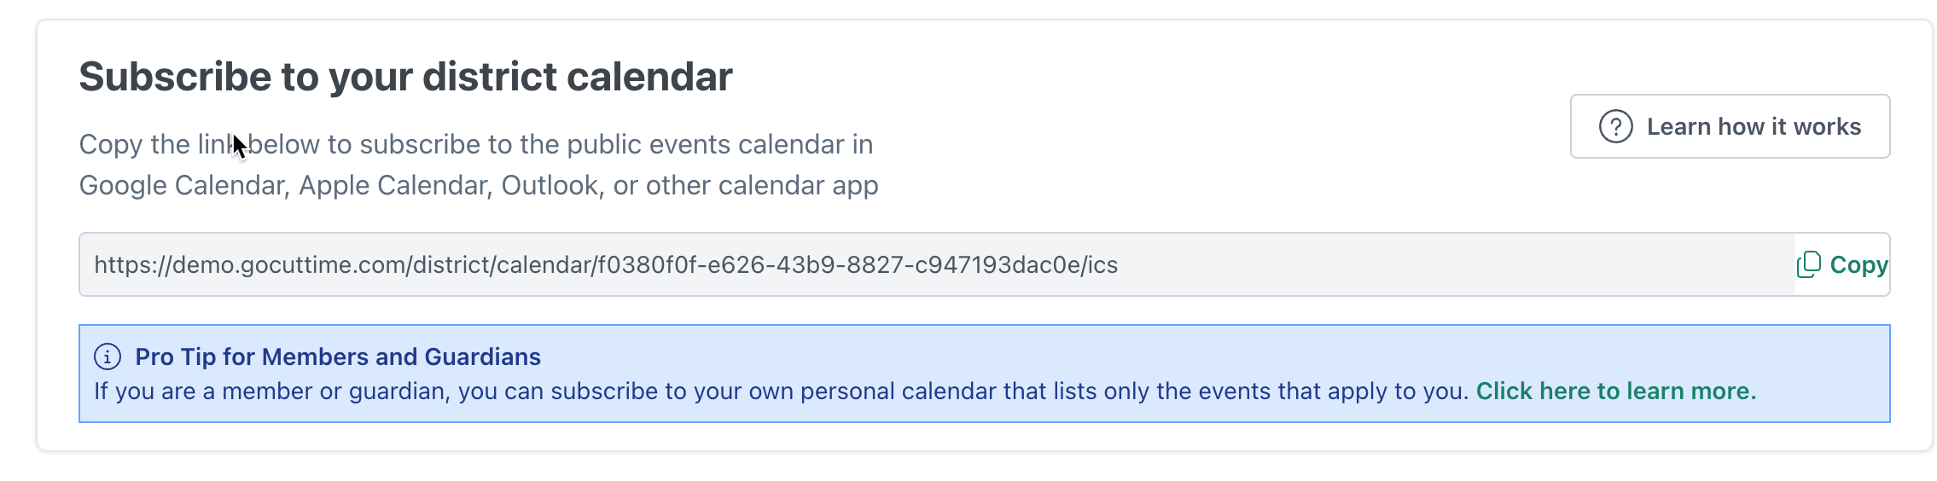Click the Pro Tip for Members and Guardians title
This screenshot has width=1937, height=481.
338,356
